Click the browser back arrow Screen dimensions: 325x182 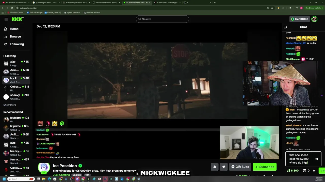coord(3,8)
